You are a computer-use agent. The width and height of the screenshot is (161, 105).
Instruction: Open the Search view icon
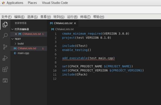pos(5,36)
